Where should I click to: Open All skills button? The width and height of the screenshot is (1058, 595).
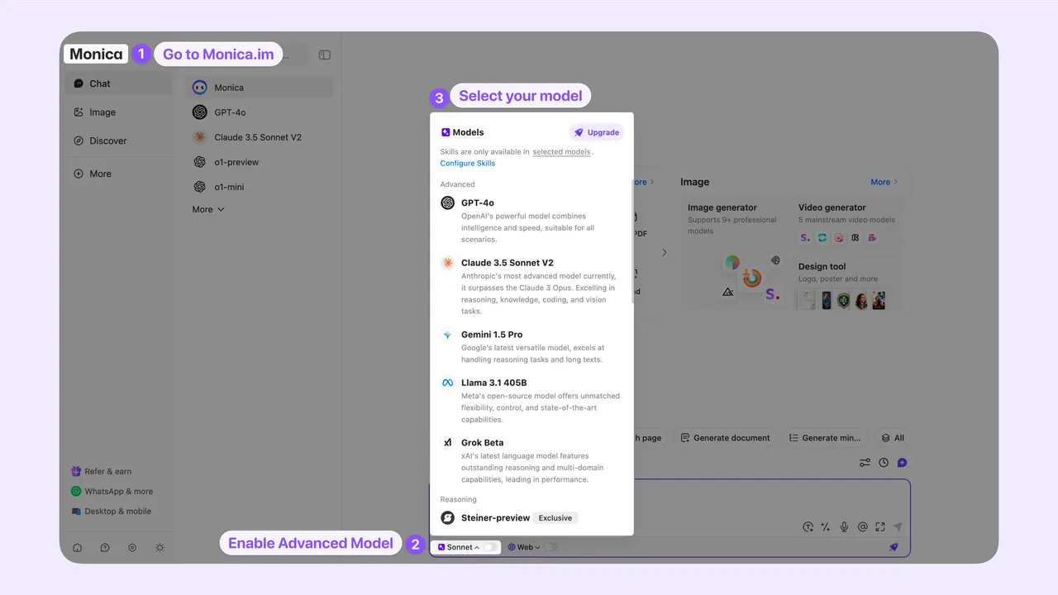(893, 438)
